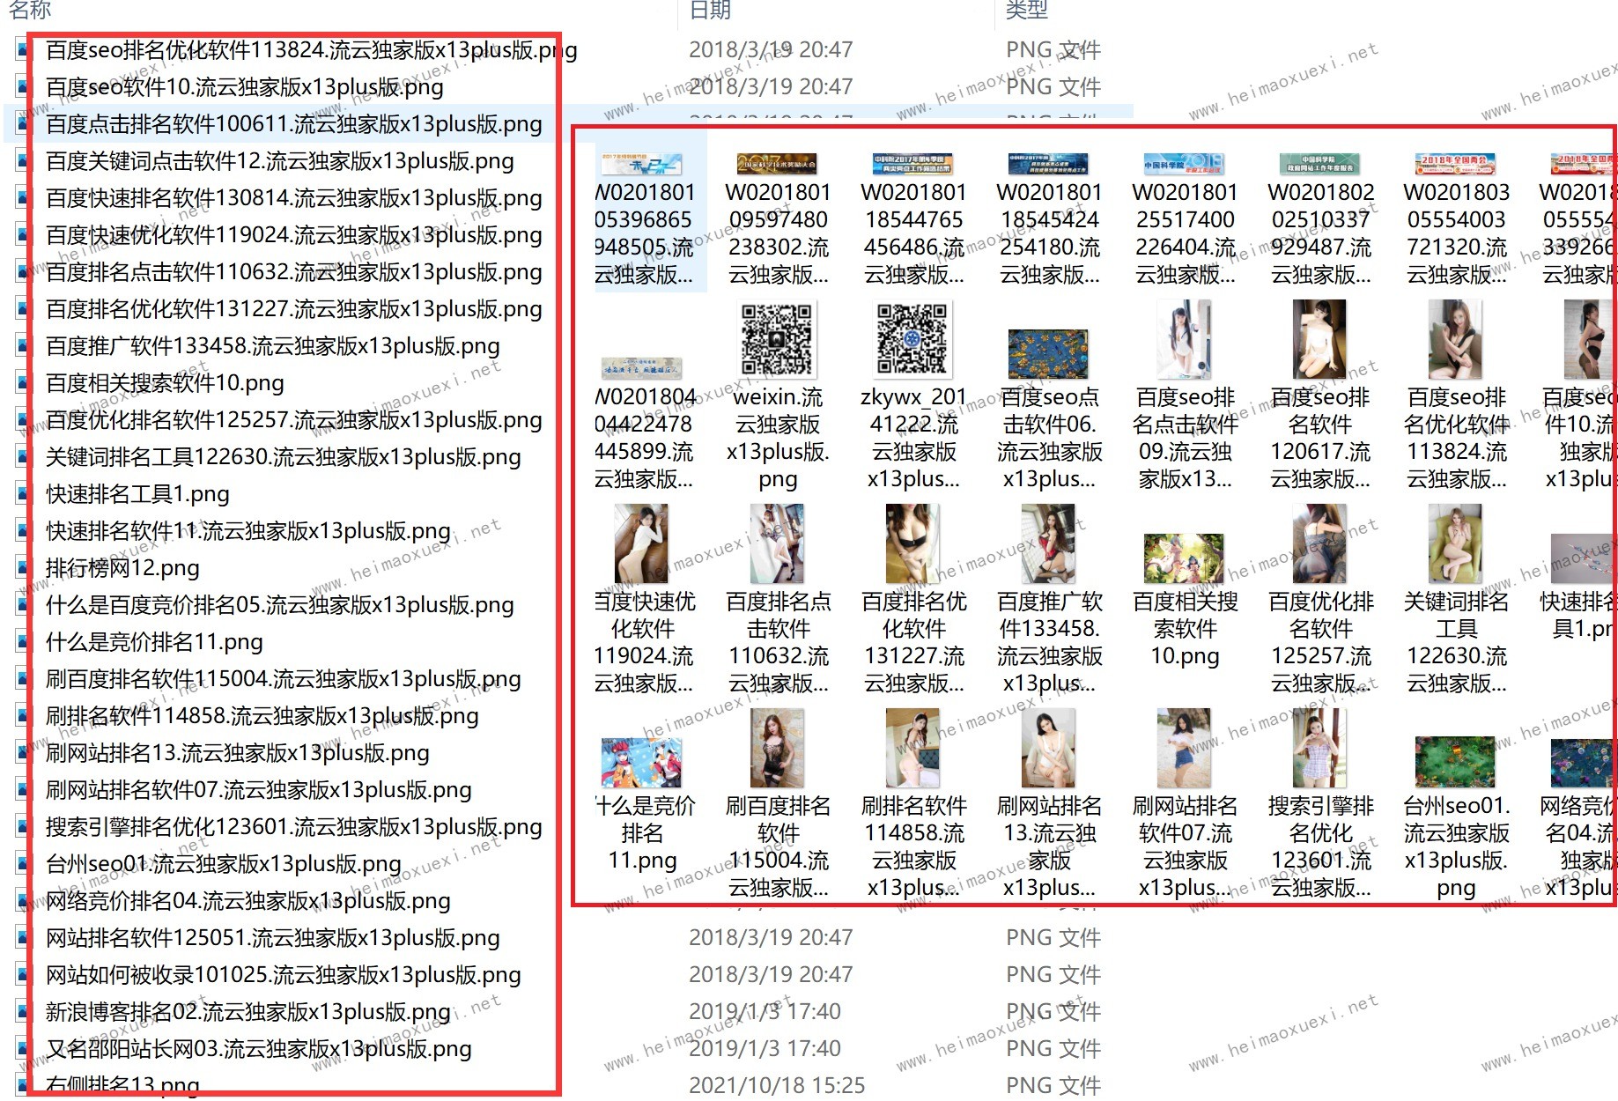Select the W020180125517400226404 banner thumbnail

(x=1184, y=165)
